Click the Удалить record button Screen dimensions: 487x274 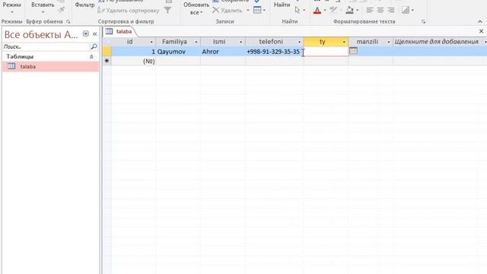tap(228, 10)
